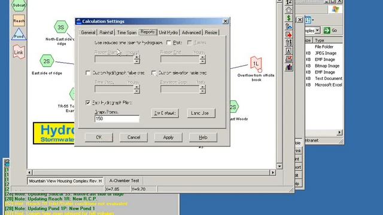The height and width of the screenshot is (215, 383).
Task: Select the Pond triangle node tool
Action: [19, 35]
